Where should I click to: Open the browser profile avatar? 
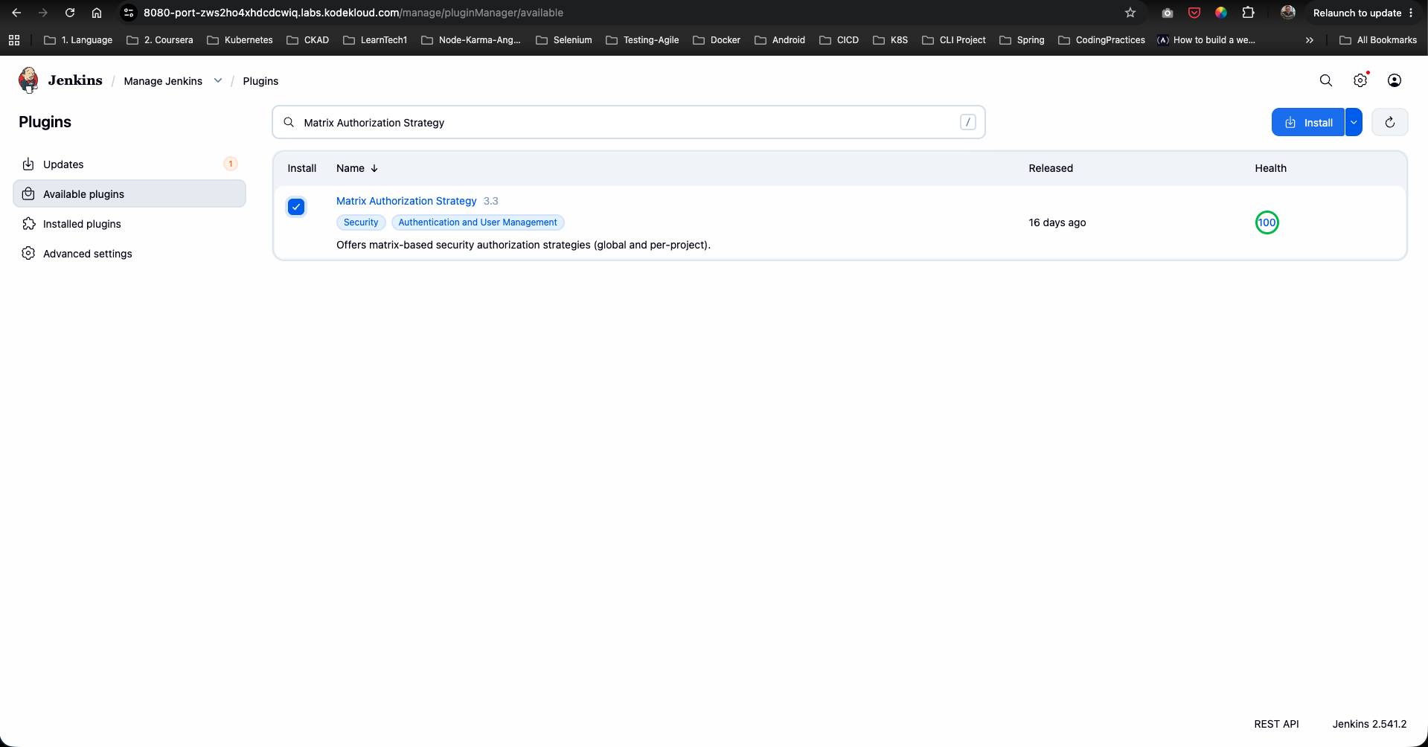pyautogui.click(x=1288, y=13)
